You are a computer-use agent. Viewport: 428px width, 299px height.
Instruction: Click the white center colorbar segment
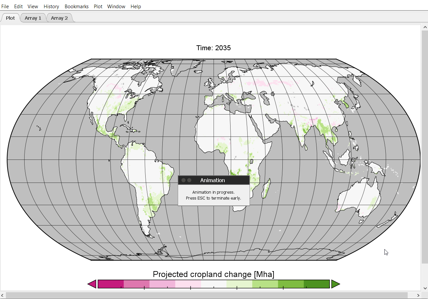coord(214,284)
